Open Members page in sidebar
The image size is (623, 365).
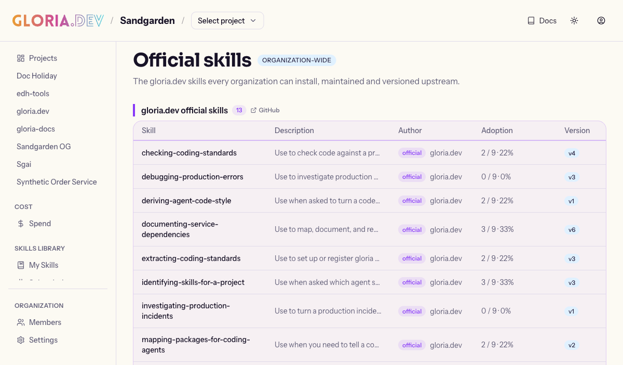tap(39, 322)
